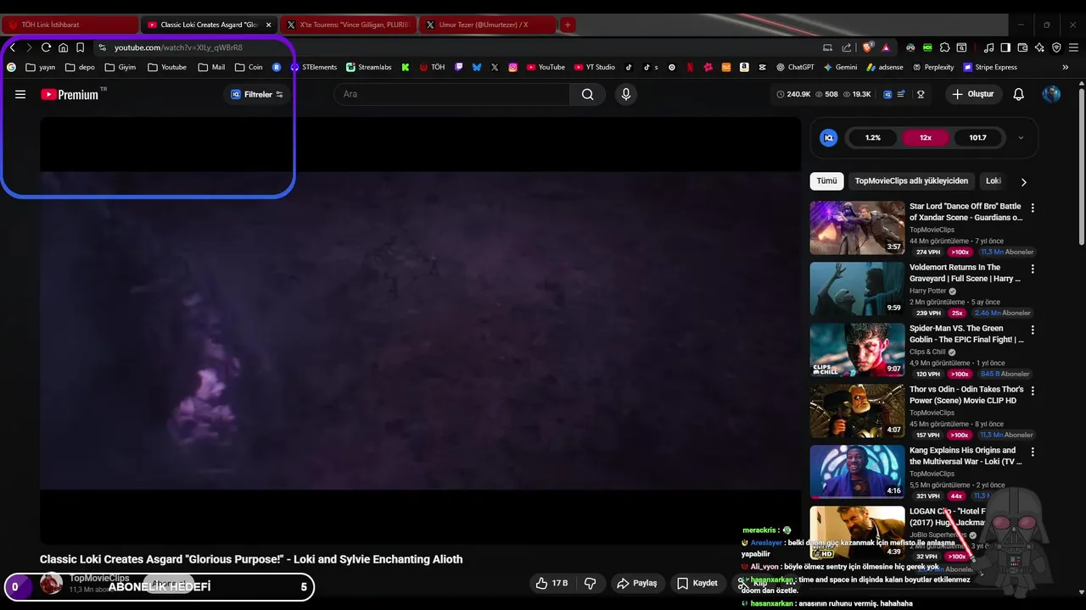Screen dimensions: 1086x610
Task: Start voice search with the microphone icon
Action: (626, 94)
